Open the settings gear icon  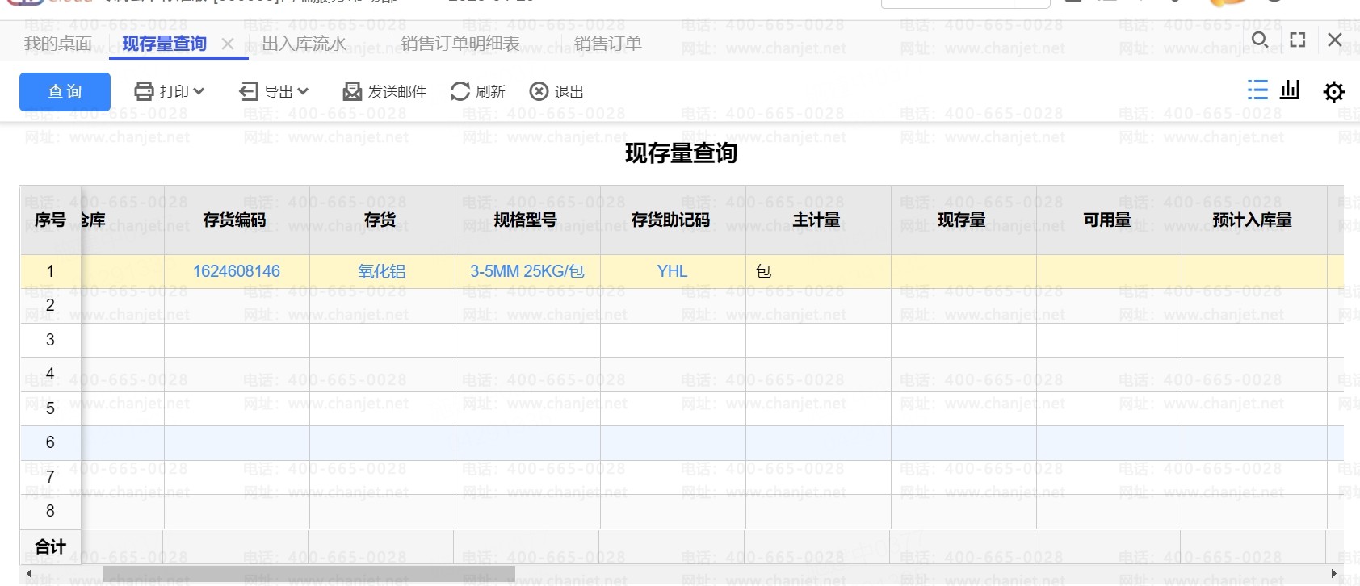(x=1334, y=92)
